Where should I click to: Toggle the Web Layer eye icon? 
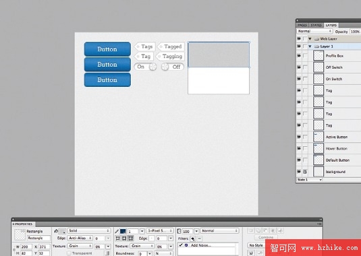click(299, 38)
